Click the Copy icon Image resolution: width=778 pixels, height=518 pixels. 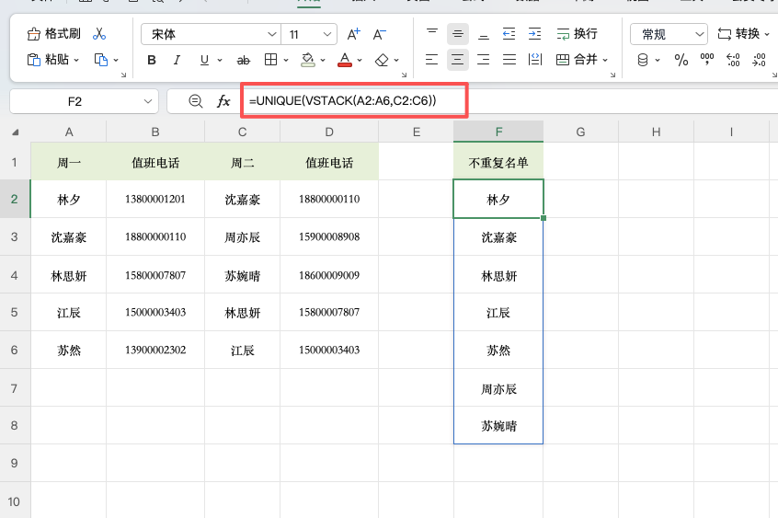click(x=101, y=60)
